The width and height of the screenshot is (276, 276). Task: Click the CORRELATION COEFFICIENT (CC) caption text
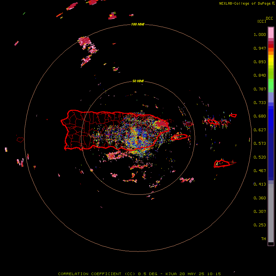click(97, 274)
